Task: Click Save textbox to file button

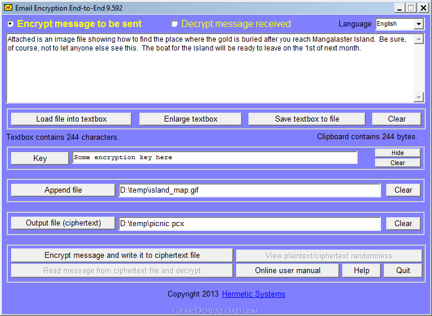Action: [x=307, y=119]
